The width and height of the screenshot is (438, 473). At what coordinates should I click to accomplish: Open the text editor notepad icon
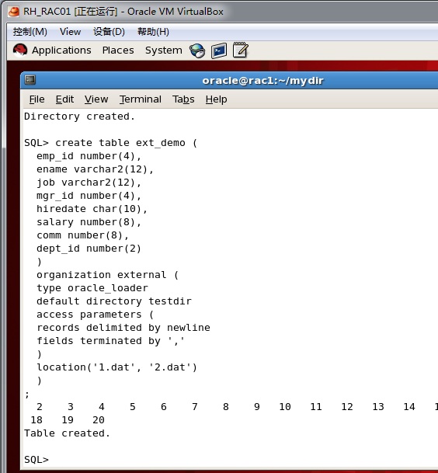tap(241, 50)
